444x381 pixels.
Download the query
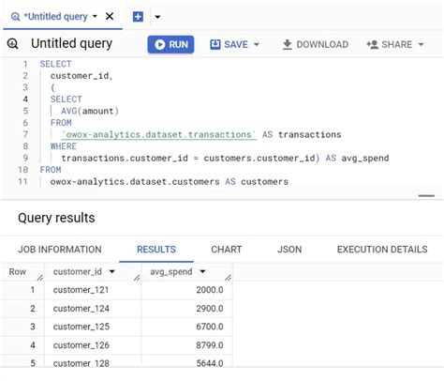(x=316, y=44)
